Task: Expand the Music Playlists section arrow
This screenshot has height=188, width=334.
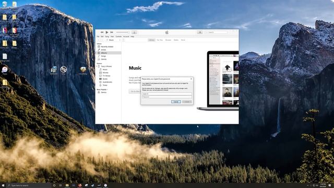Action: click(x=108, y=89)
